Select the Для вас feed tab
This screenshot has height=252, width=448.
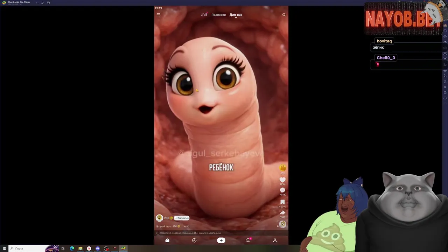click(x=236, y=15)
